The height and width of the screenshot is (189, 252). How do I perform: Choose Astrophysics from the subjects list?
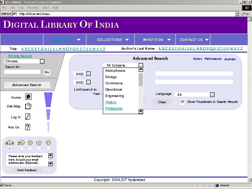pyautogui.click(x=115, y=71)
